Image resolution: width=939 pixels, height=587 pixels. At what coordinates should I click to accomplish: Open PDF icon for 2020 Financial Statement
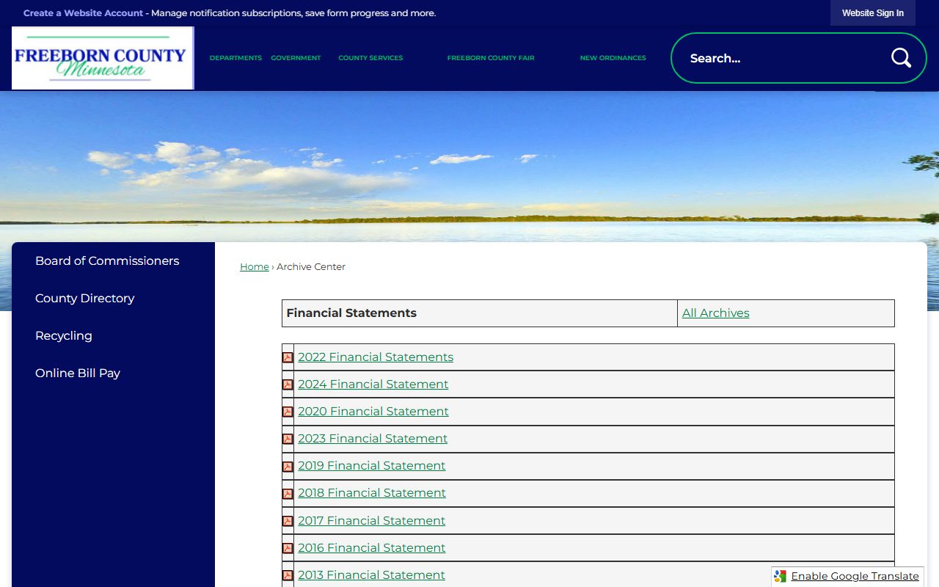(x=288, y=412)
